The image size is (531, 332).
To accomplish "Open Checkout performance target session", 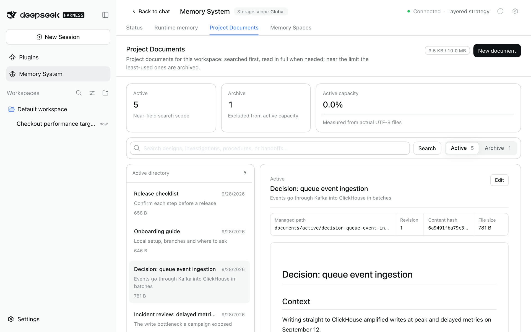I will [x=58, y=124].
